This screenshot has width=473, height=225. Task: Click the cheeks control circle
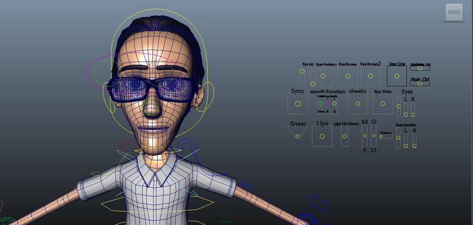tap(358, 103)
